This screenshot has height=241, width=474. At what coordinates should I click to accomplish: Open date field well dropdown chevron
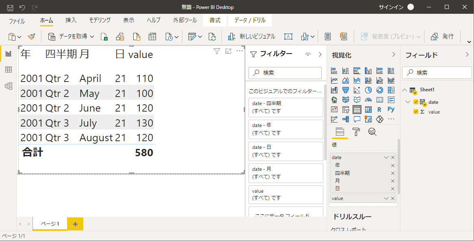[386, 157]
